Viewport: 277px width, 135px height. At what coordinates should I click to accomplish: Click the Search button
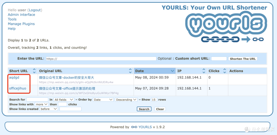[144, 109]
